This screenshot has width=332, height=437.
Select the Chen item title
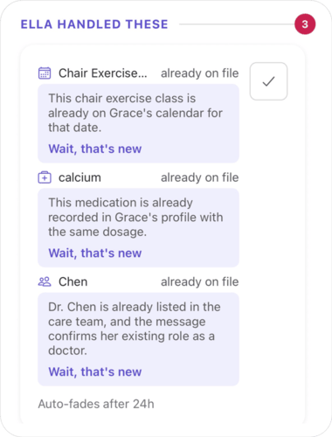tap(73, 281)
